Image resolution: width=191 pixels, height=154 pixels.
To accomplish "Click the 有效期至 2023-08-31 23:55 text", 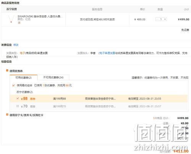I will (x=145, y=98).
